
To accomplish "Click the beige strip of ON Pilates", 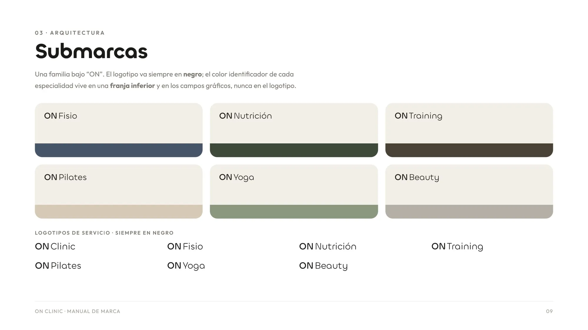I will click(118, 211).
